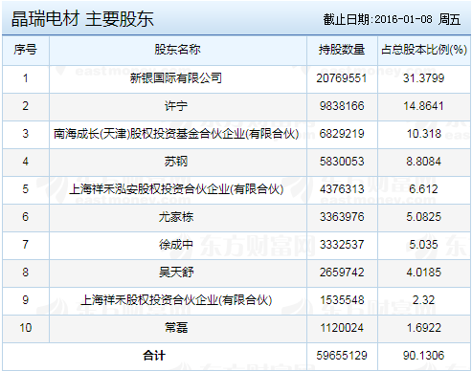The image size is (472, 371).
Task: Click share count 1120024
Action: coord(342,328)
